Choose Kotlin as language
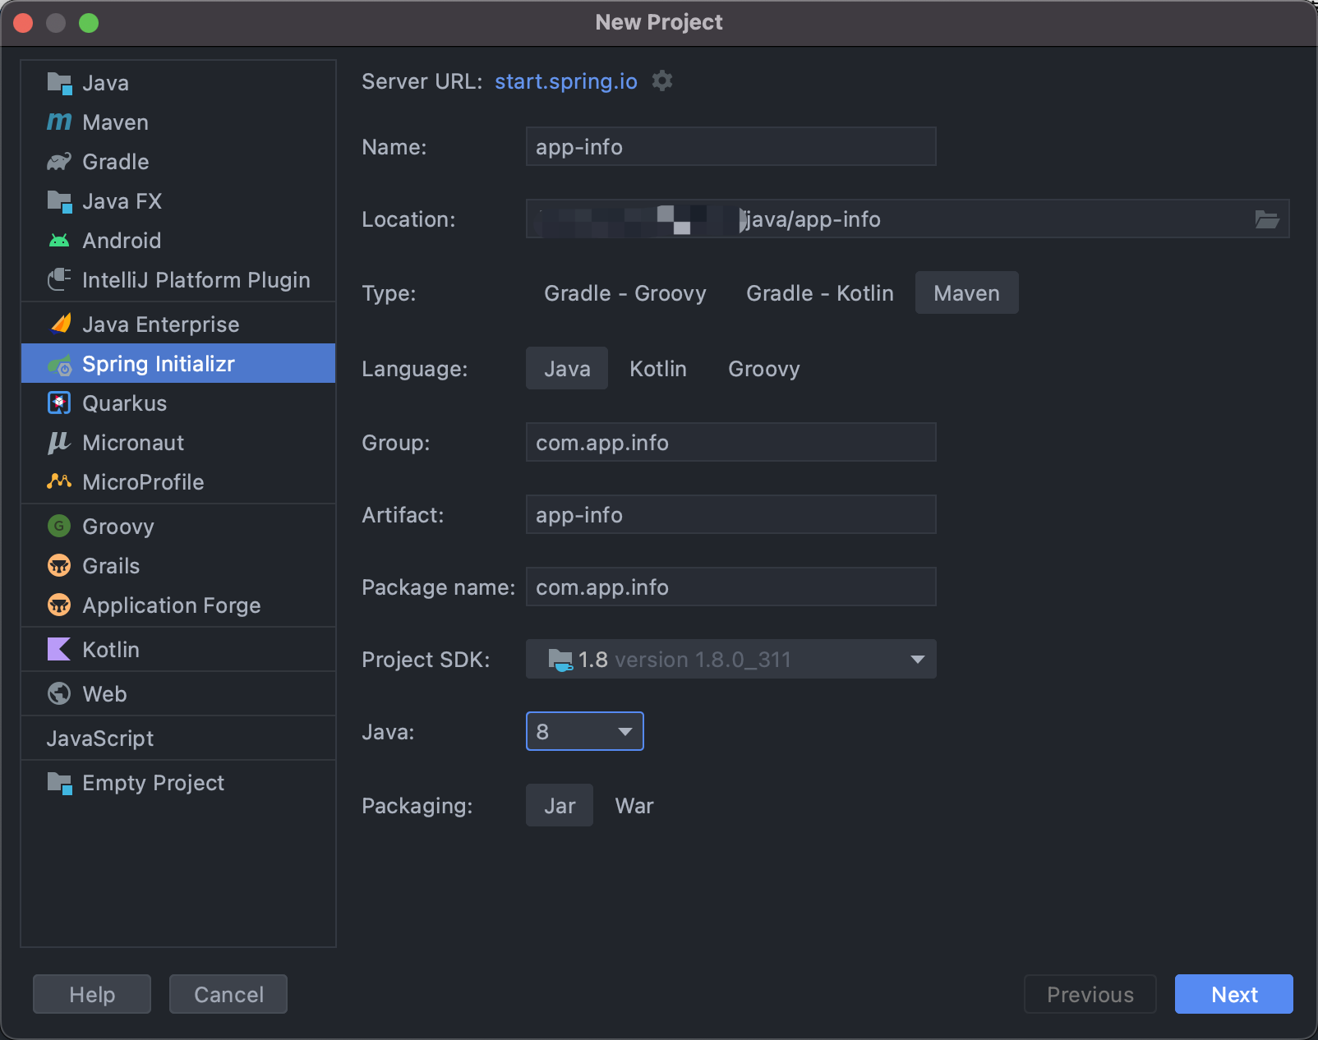The image size is (1318, 1040). [x=658, y=369]
